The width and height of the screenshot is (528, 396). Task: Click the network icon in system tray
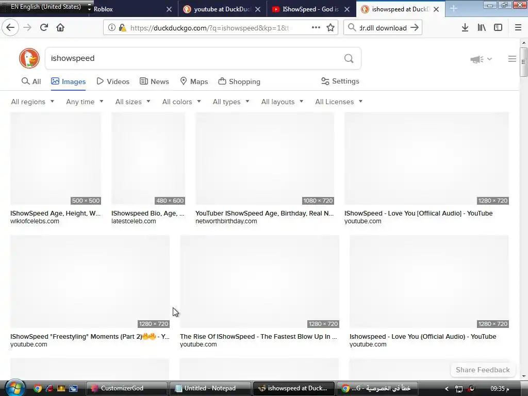click(458, 389)
